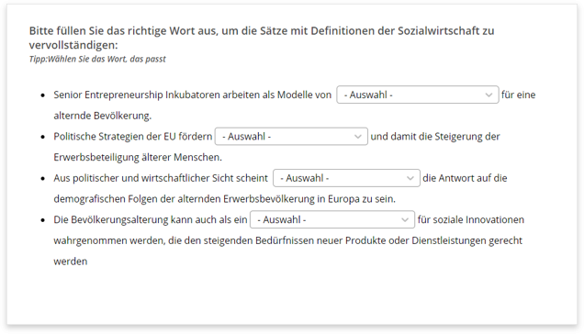Click the chevron arrow beside "und damit die Steigerung"
584x334 pixels.
358,137
